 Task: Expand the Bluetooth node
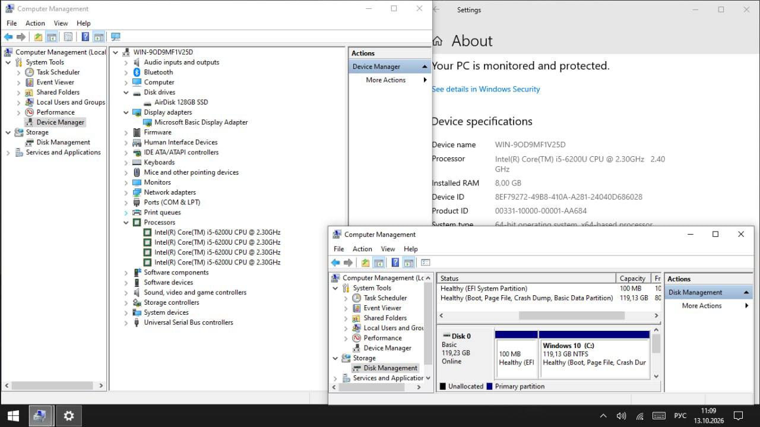click(126, 72)
